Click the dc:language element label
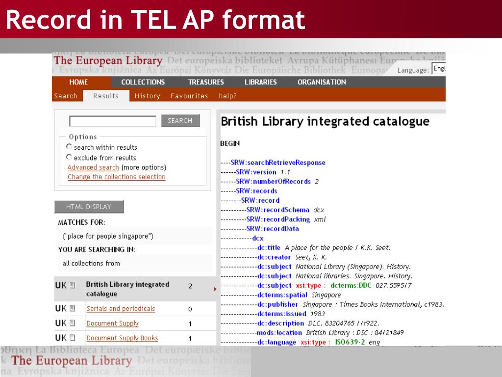Screen dimensions: 502x377 pos(276,342)
